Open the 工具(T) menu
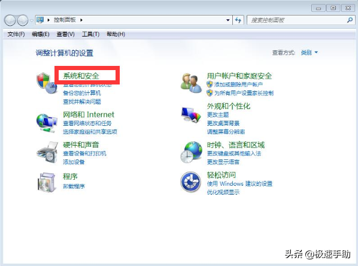Image resolution: width=358 pixels, height=266 pixels. pos(90,34)
